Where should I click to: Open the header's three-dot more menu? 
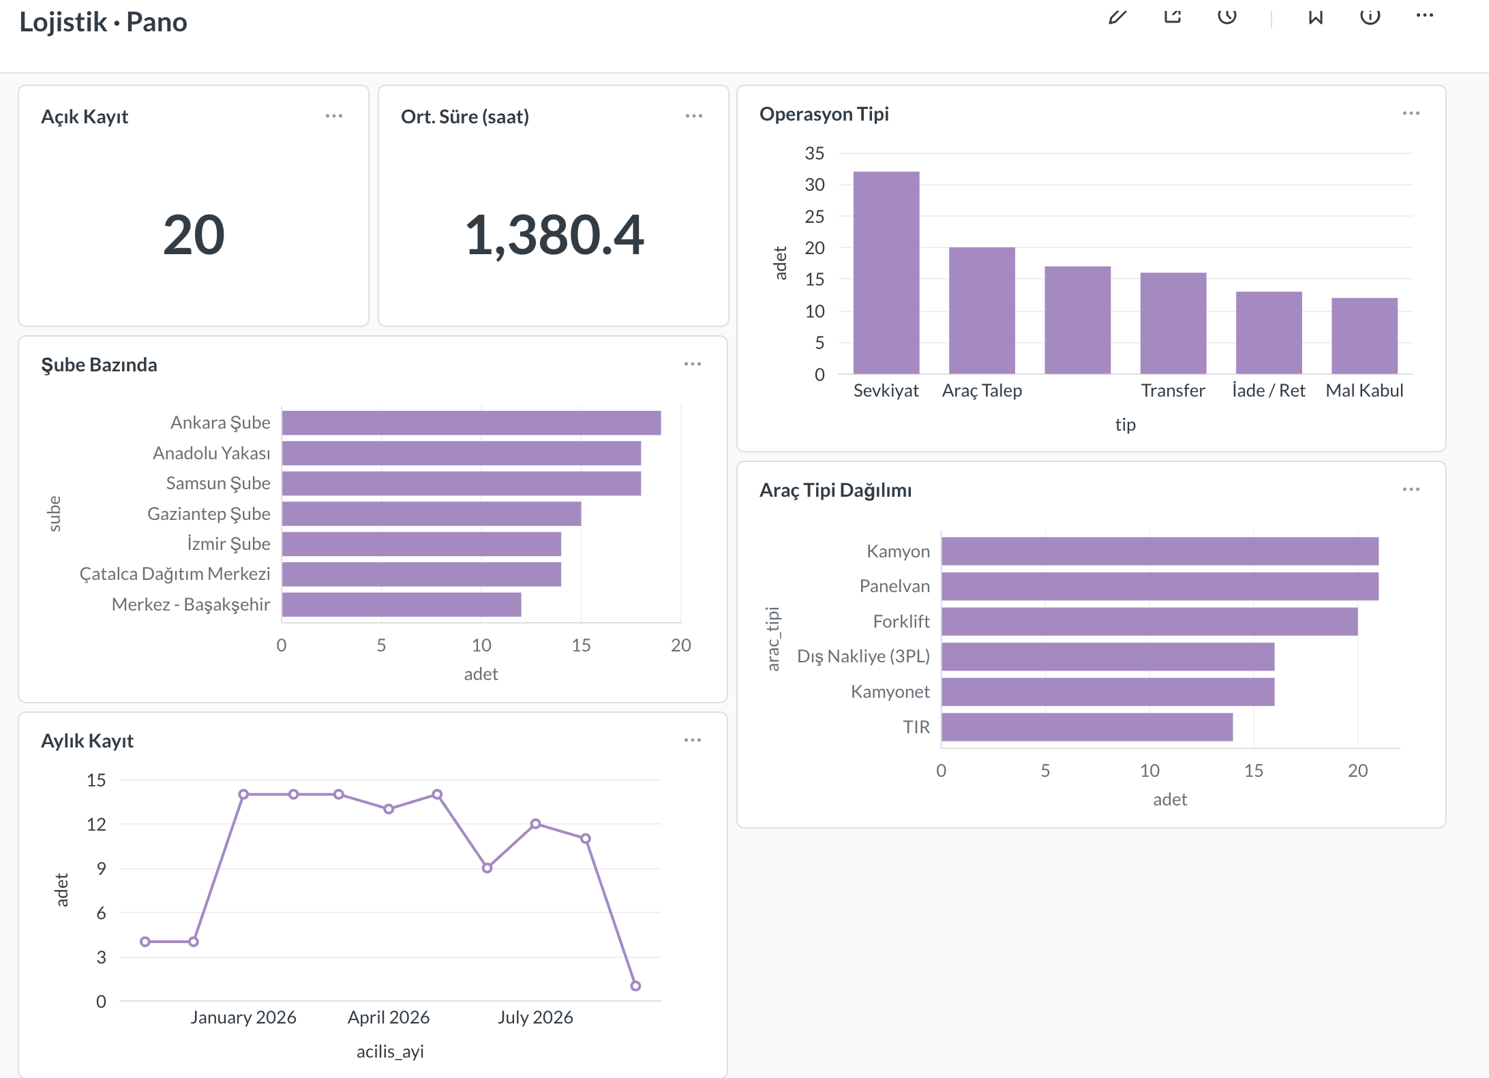[1424, 15]
